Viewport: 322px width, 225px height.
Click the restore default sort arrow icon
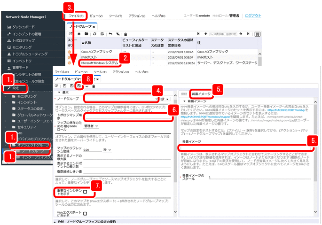[x=110, y=34]
